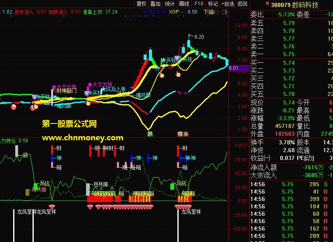Select the 买一 5.74 order row
The image size is (333, 242).
(x=291, y=63)
